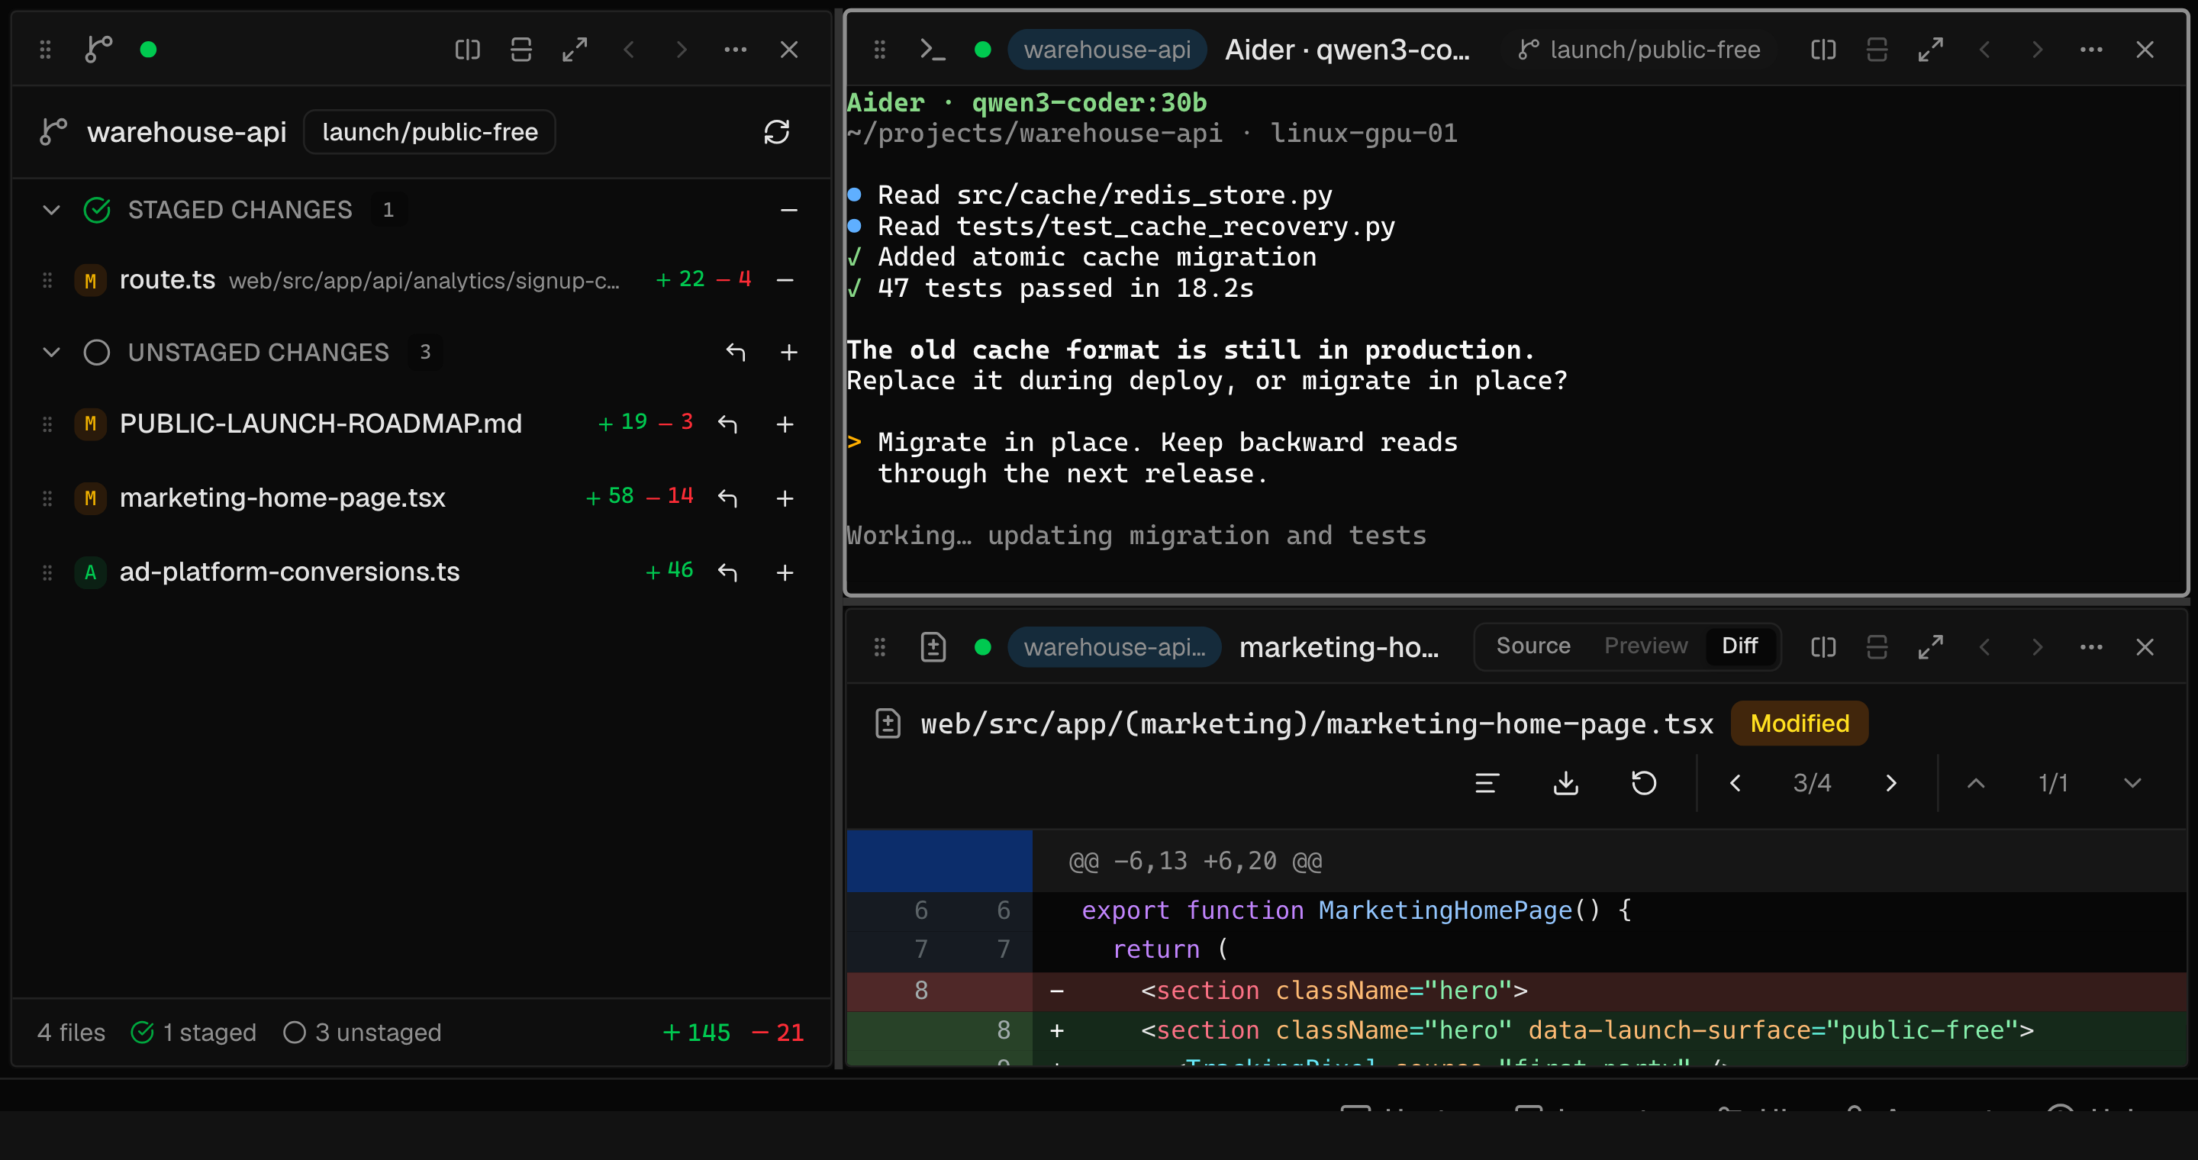The height and width of the screenshot is (1160, 2198).
Task: Click the diff file icon in the marketing-home-page panel header
Action: [x=933, y=647]
